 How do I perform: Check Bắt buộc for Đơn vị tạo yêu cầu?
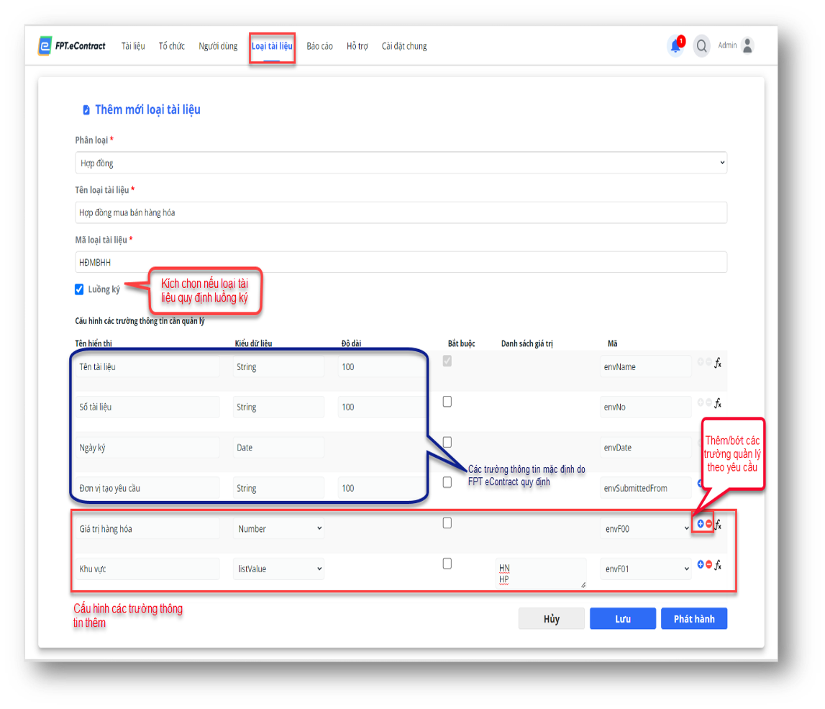[x=447, y=482]
